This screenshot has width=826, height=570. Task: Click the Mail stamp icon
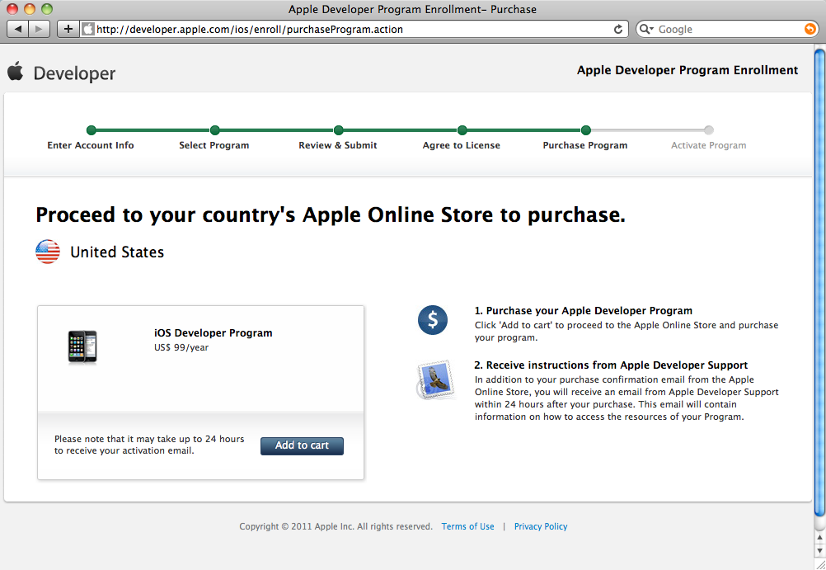435,379
